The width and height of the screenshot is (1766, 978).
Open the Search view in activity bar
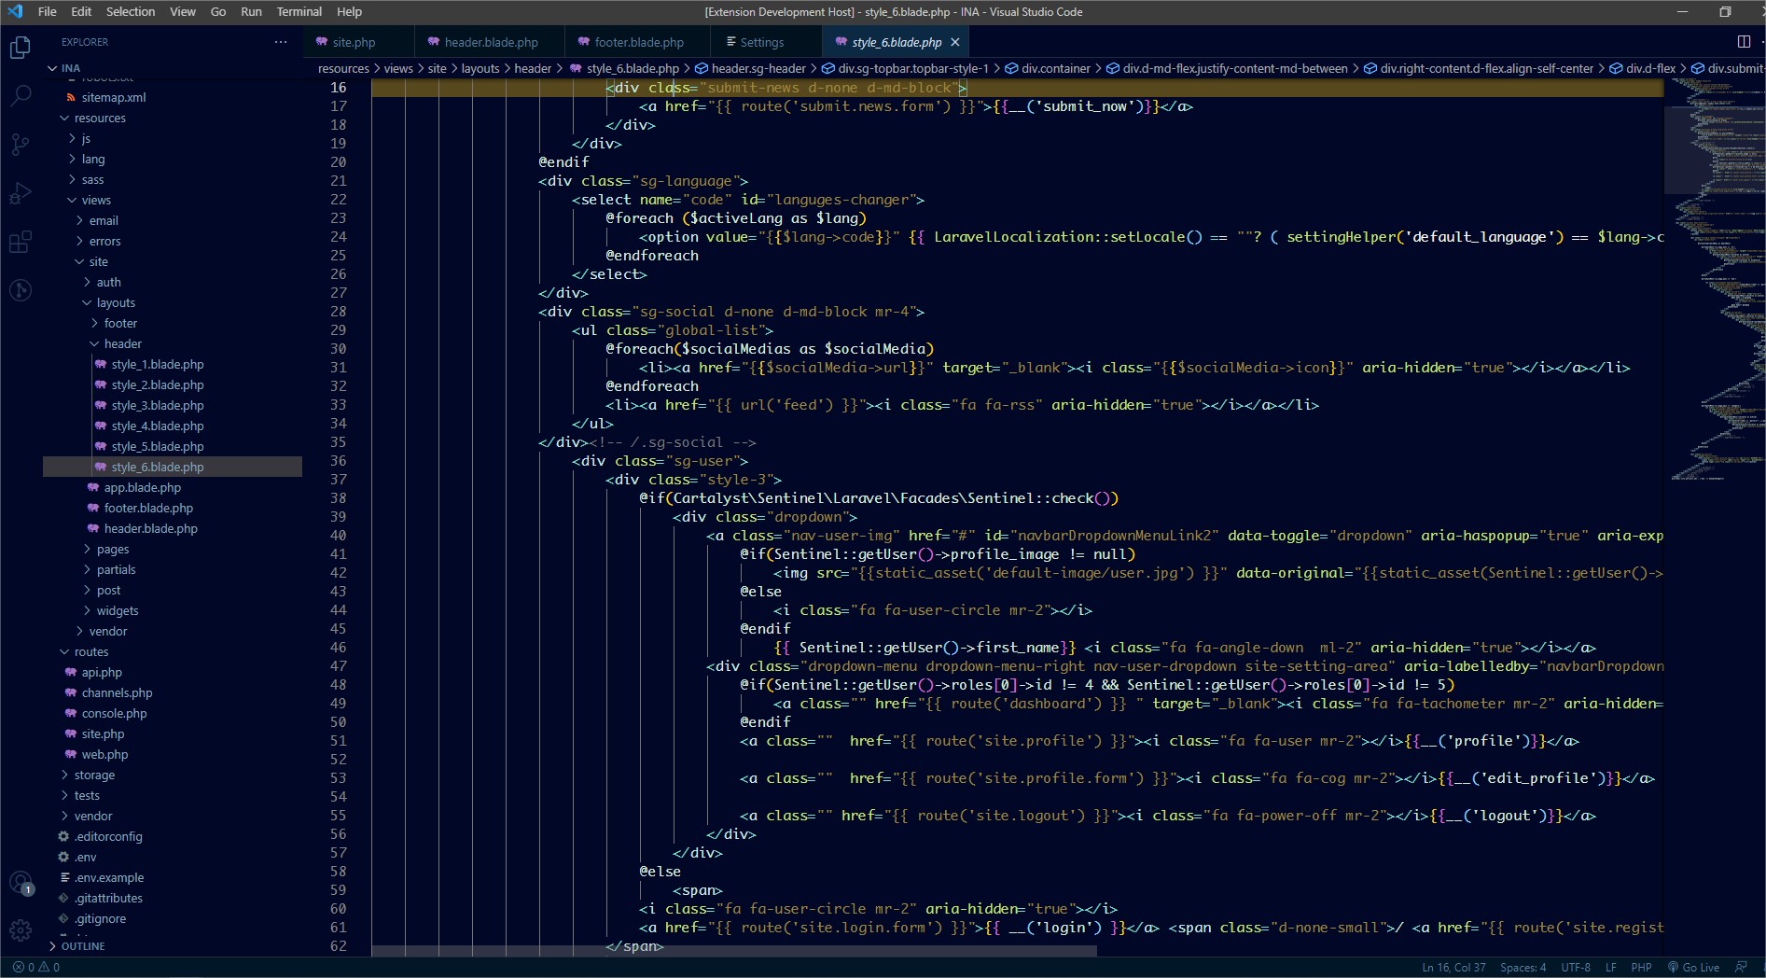(20, 95)
